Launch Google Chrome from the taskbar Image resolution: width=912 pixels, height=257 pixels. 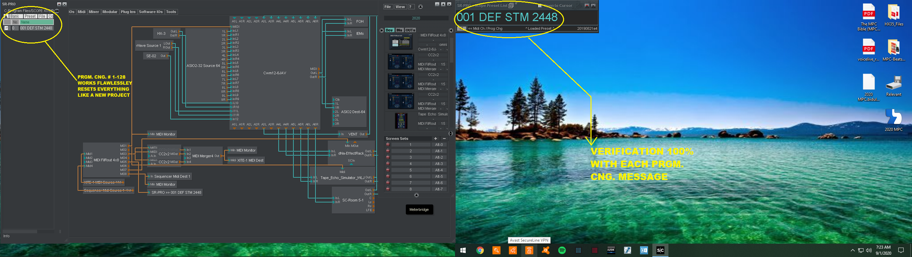(480, 250)
